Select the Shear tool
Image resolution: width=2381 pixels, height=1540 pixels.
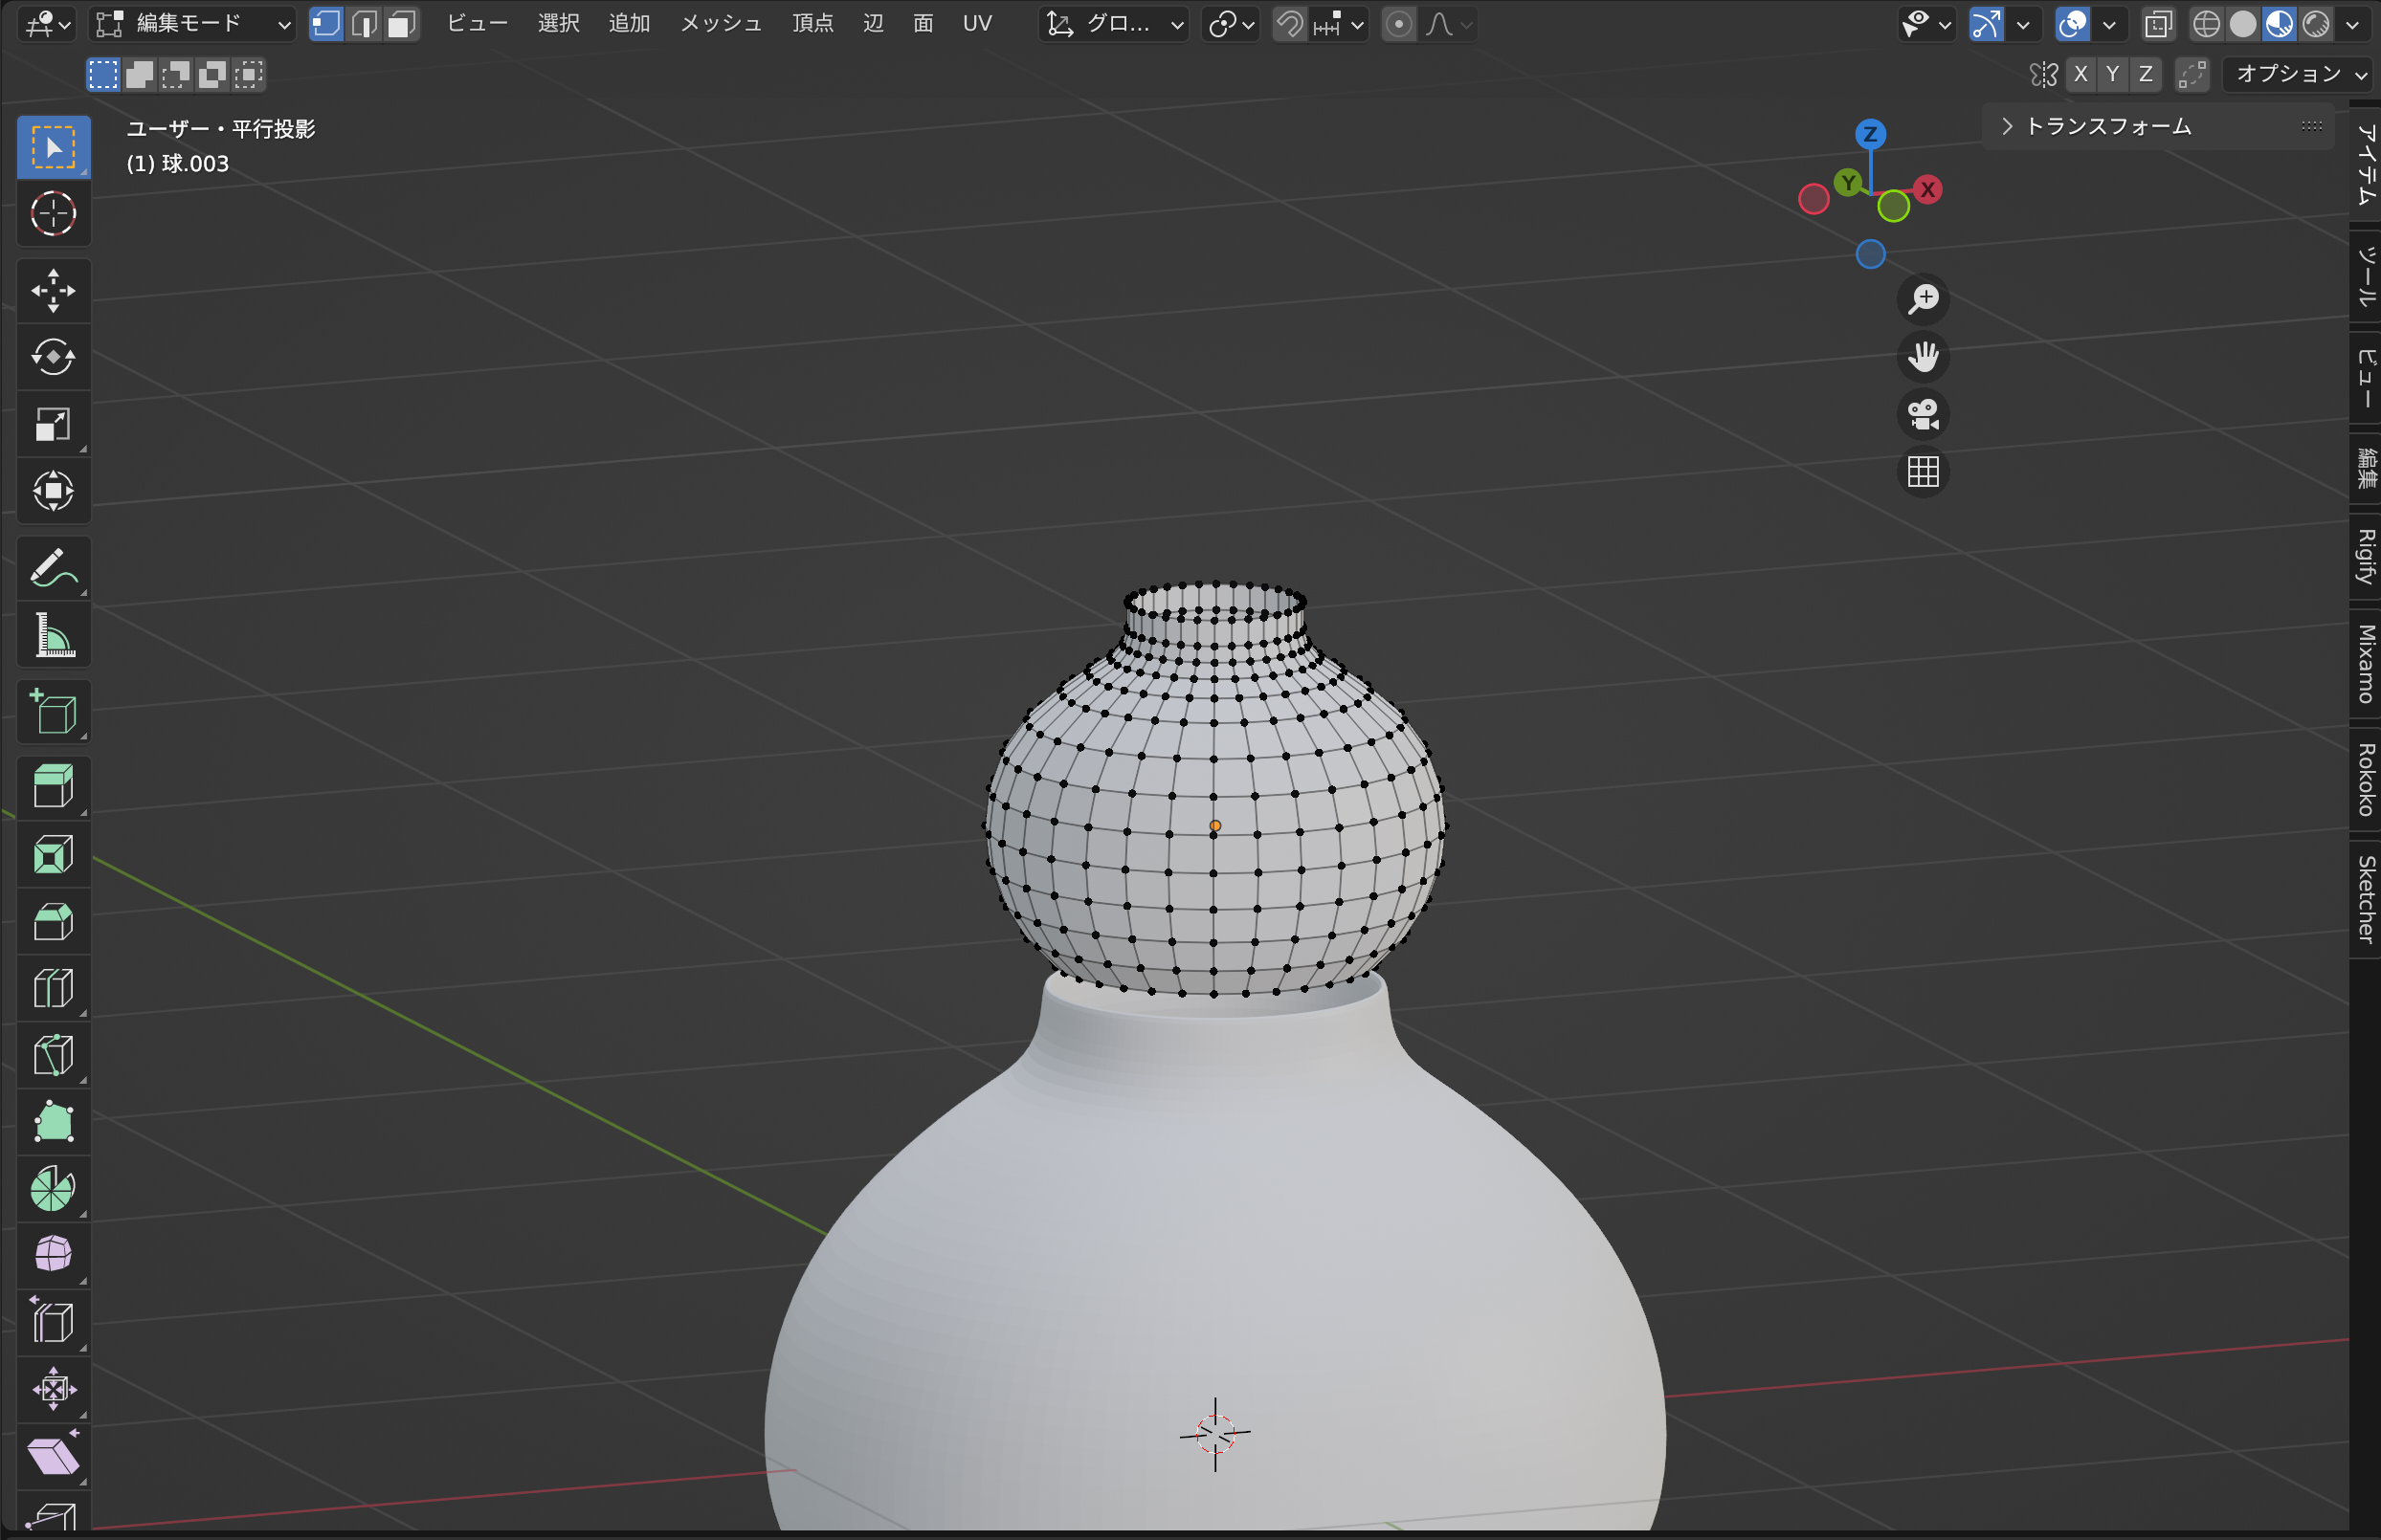click(x=53, y=1456)
